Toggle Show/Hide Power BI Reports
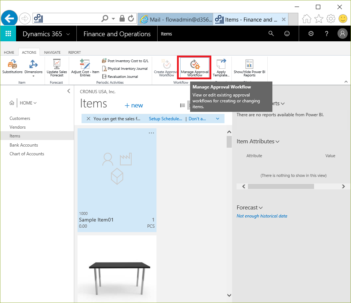 [x=249, y=68]
